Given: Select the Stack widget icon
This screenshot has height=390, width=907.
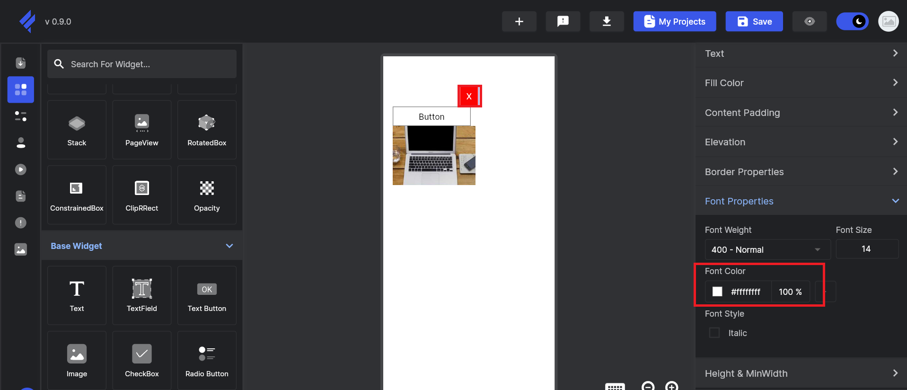Looking at the screenshot, I should coord(77,124).
